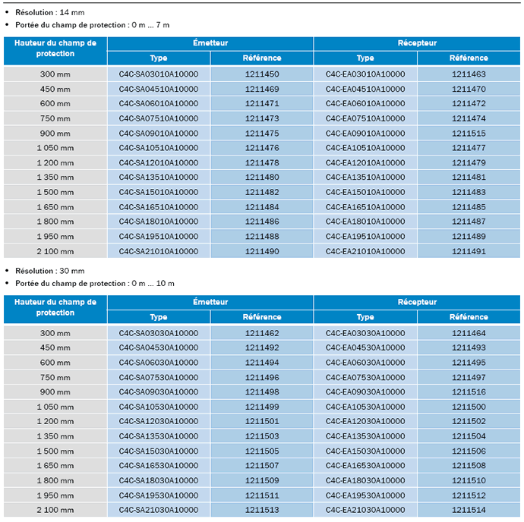Select reference 1211497
Screen dimensions: 524x522
tap(469, 378)
